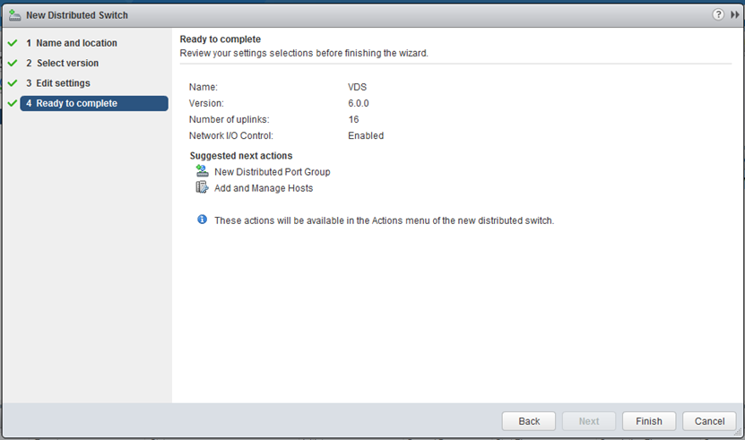Select step 4 Ready to complete
Image resolution: width=745 pixels, height=440 pixels.
(x=94, y=103)
